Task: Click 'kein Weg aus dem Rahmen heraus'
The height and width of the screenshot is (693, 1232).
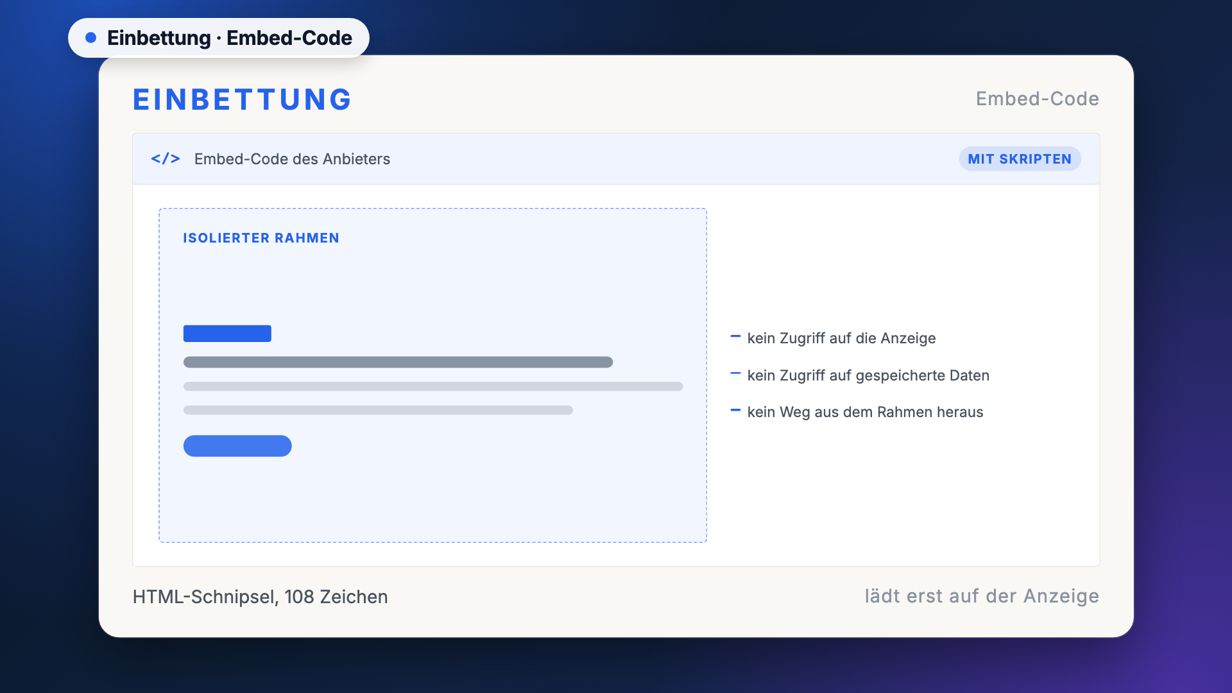Action: [x=865, y=412]
